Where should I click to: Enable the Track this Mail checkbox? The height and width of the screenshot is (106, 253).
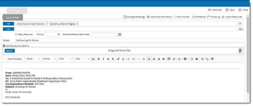(x=175, y=17)
